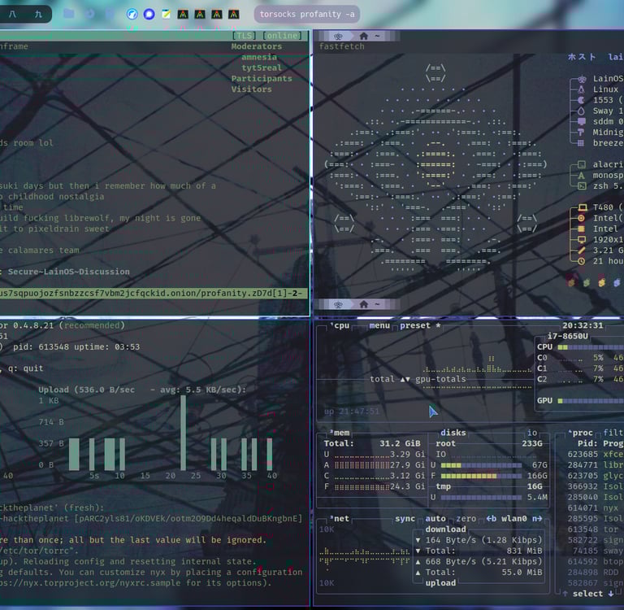624x610 pixels.
Task: Focus the leftmost Alacritty icon in the top bar
Action: tap(183, 15)
